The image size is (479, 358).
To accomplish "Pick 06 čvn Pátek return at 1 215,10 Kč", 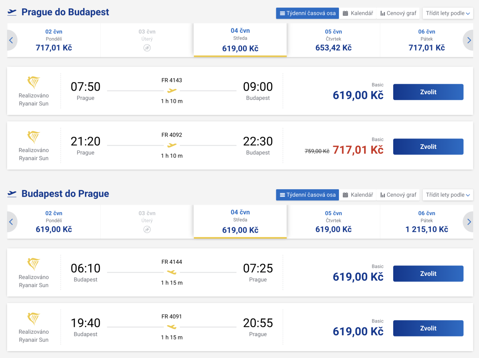I will (426, 222).
